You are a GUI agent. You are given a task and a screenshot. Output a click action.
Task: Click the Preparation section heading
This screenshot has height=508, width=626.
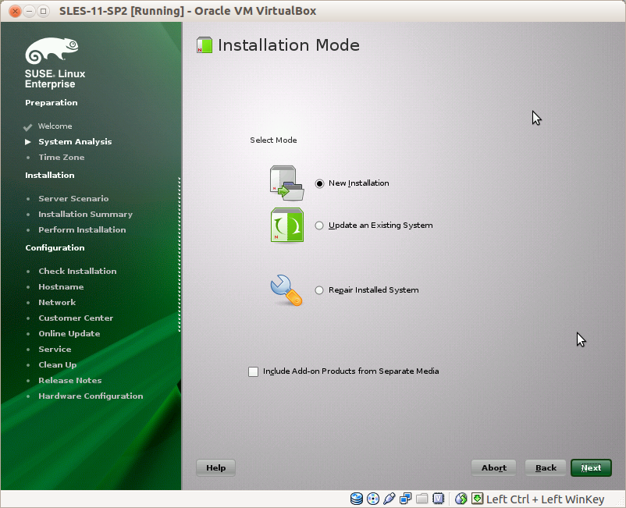(52, 102)
